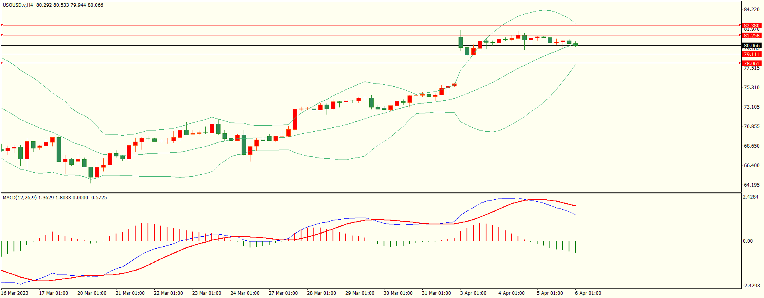The height and width of the screenshot is (298, 764).
Task: Click the 4 Apr 01:00 time label
Action: (x=512, y=293)
